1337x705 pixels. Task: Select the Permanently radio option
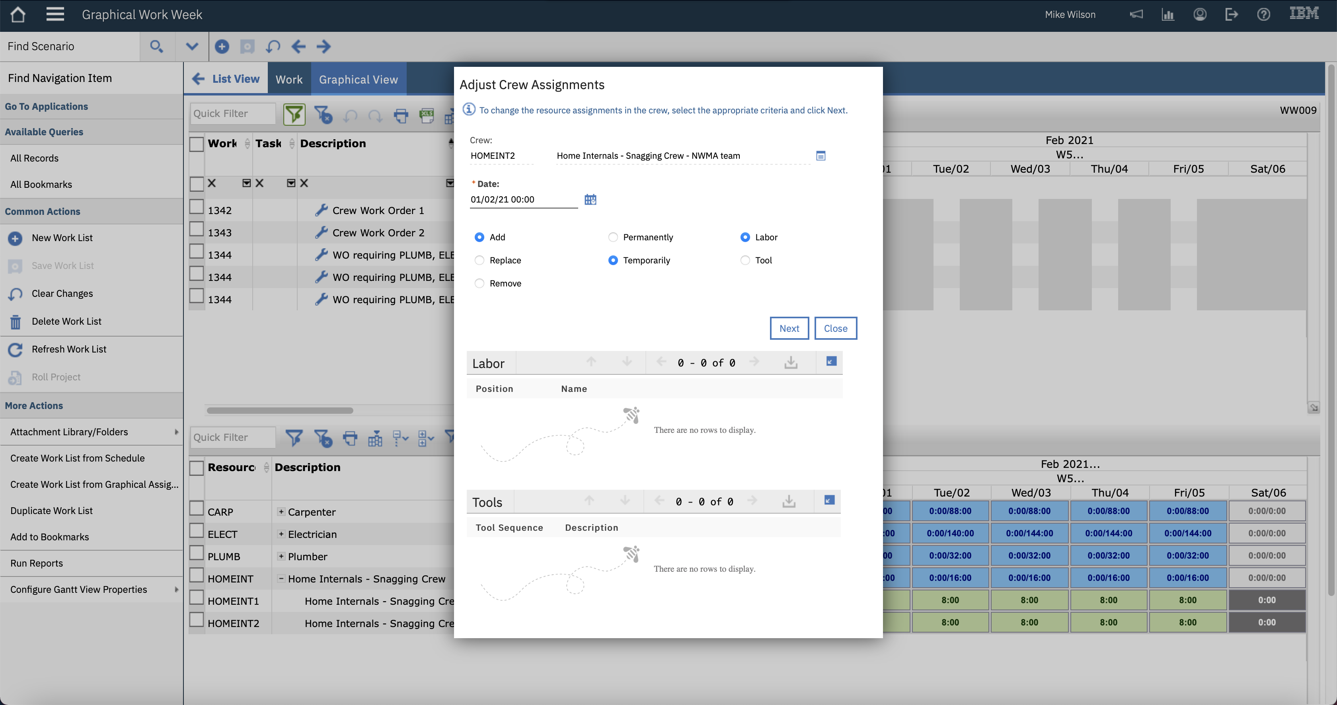tap(613, 237)
